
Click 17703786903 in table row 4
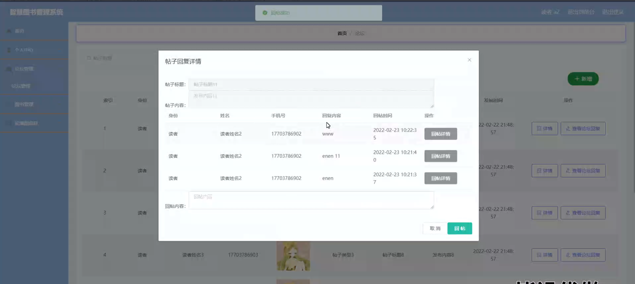point(243,255)
